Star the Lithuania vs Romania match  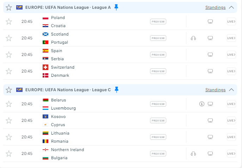tap(9, 137)
